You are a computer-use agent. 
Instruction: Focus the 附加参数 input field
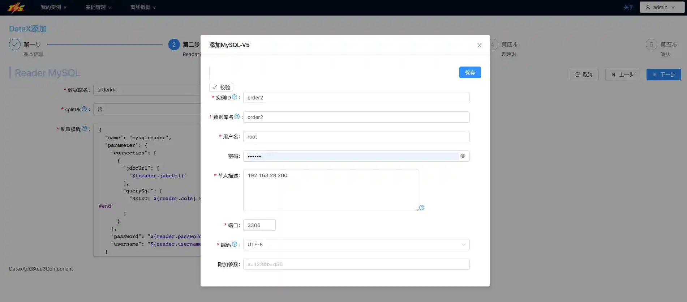(356, 264)
